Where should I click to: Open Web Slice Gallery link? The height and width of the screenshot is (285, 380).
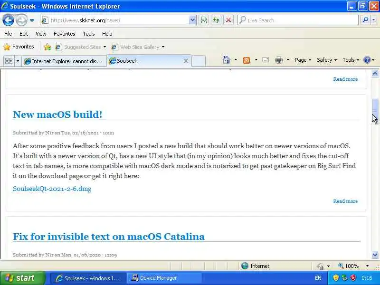pyautogui.click(x=138, y=47)
